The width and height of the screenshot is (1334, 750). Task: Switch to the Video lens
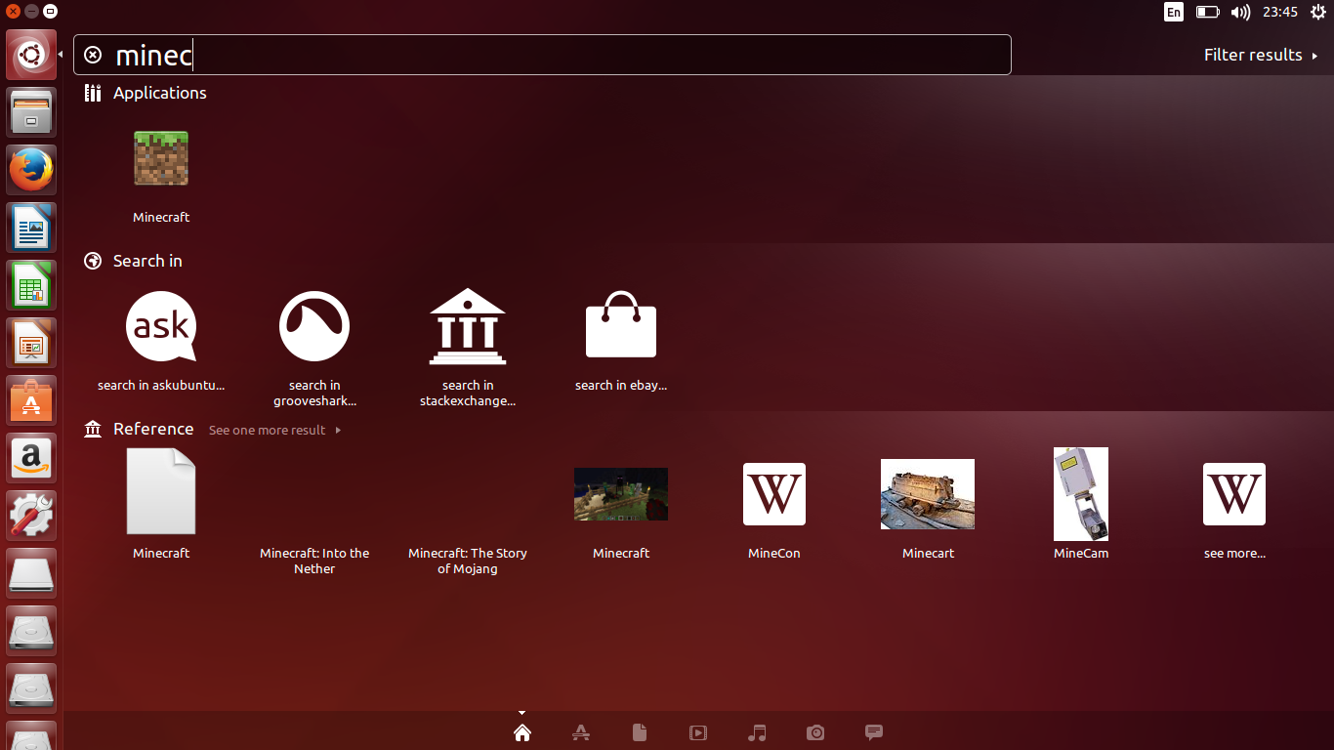(698, 732)
